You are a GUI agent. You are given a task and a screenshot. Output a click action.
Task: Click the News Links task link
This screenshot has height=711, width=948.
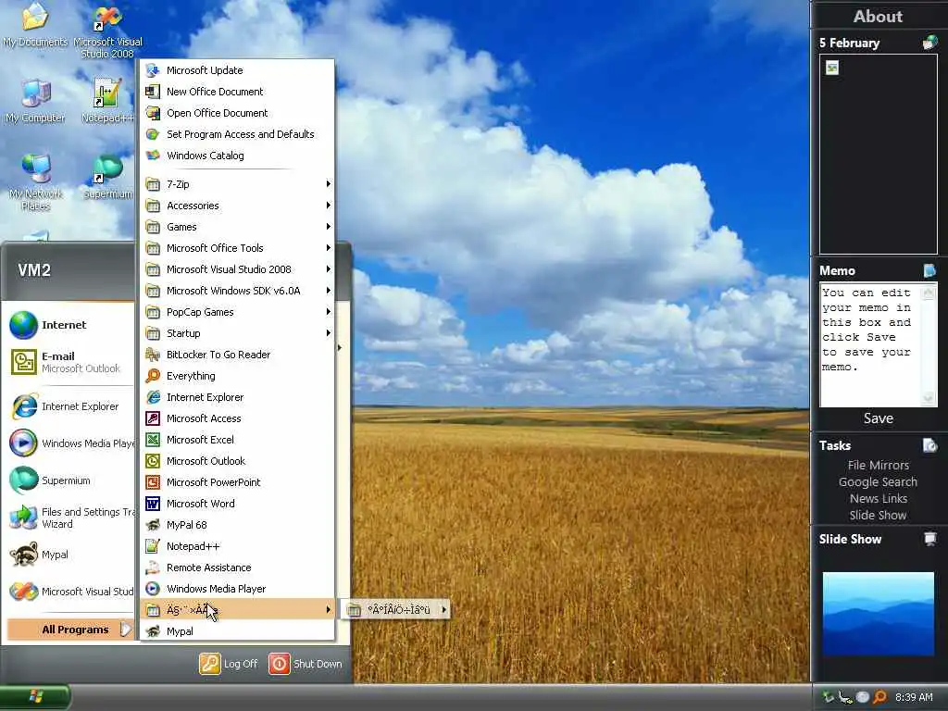(878, 499)
